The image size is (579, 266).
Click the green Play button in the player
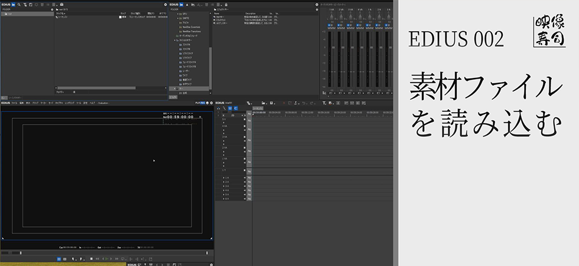pos(107,259)
